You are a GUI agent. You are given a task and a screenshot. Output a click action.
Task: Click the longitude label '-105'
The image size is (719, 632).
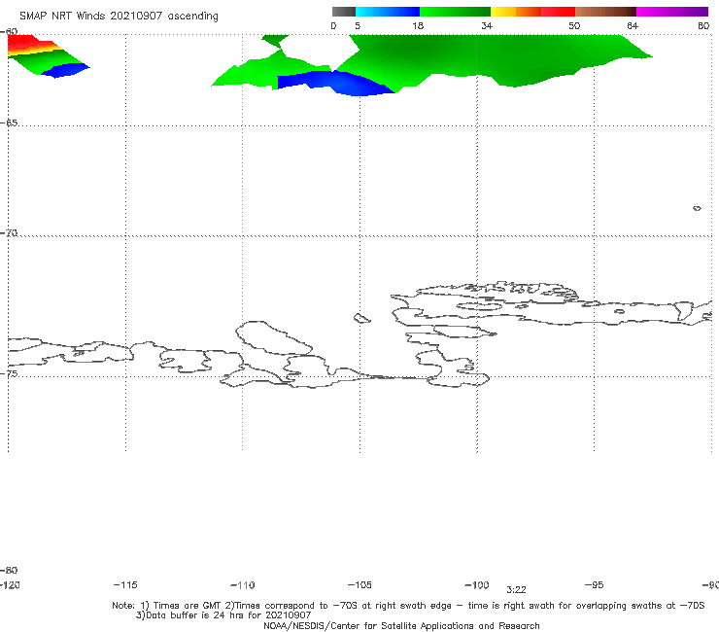click(359, 584)
